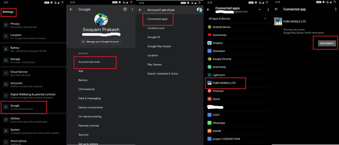Expand the All apps & devices filter
Image resolution: width=339 pixels, height=145 pixels.
[x=237, y=18]
